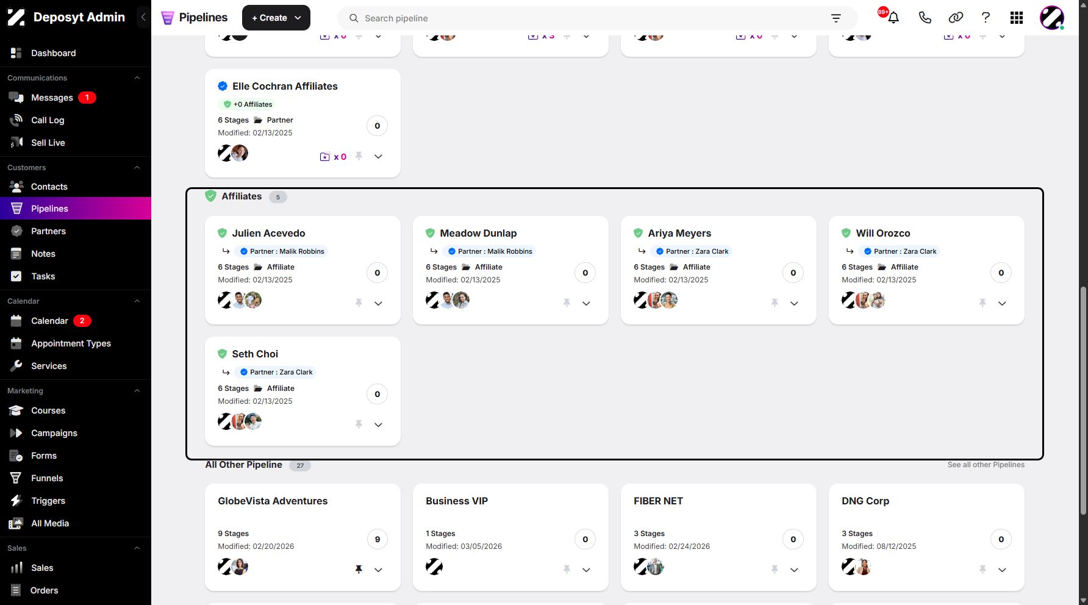Click See all other Pipelines link

[x=986, y=465]
